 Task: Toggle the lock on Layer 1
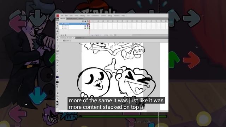pos(85,28)
